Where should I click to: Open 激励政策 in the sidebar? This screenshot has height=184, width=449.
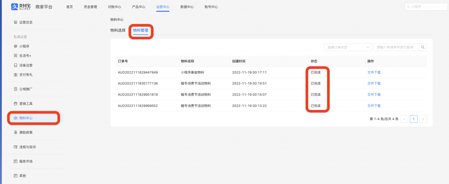(26, 132)
